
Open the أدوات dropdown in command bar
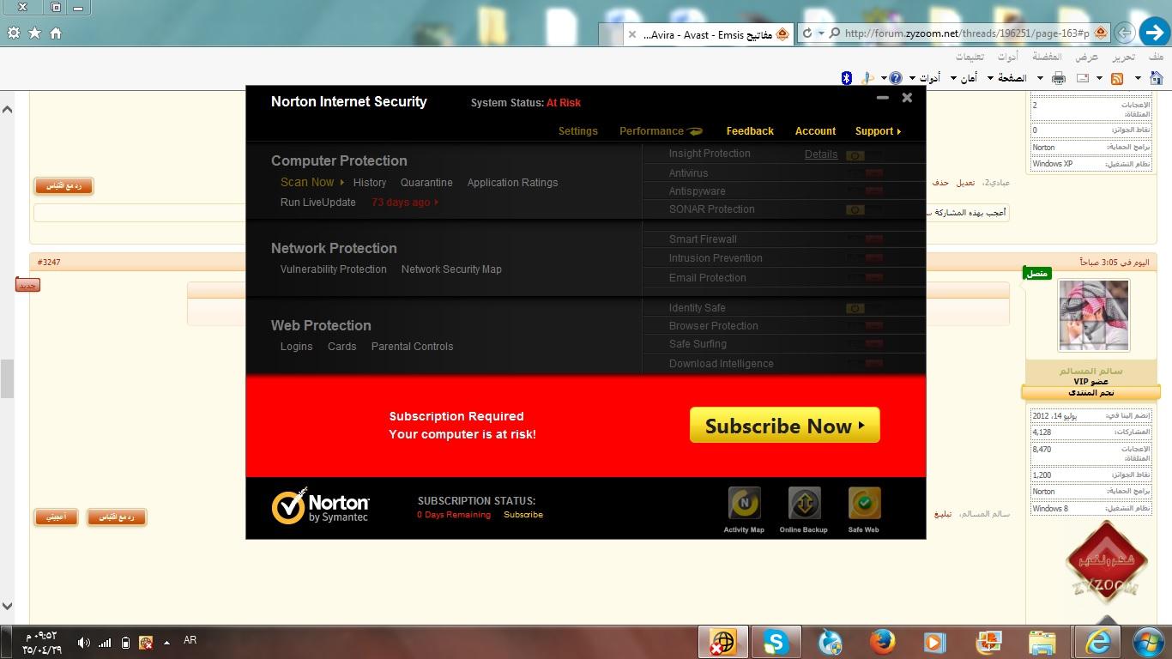[912, 78]
